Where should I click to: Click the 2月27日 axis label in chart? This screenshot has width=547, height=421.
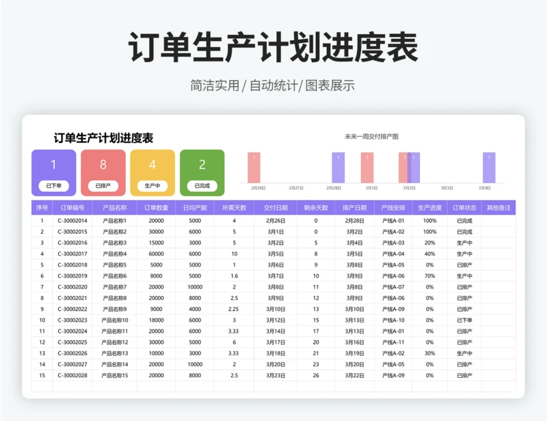point(296,188)
